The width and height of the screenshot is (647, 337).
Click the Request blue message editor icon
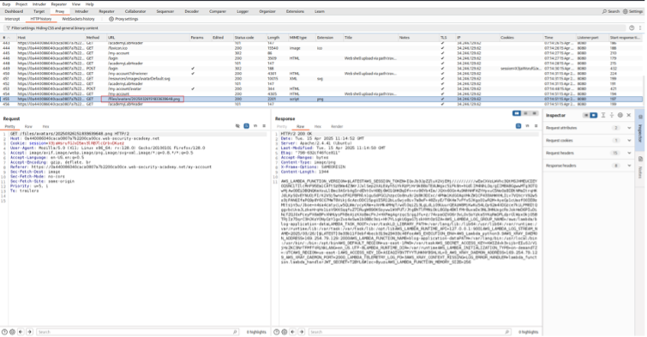pyautogui.click(x=246, y=126)
